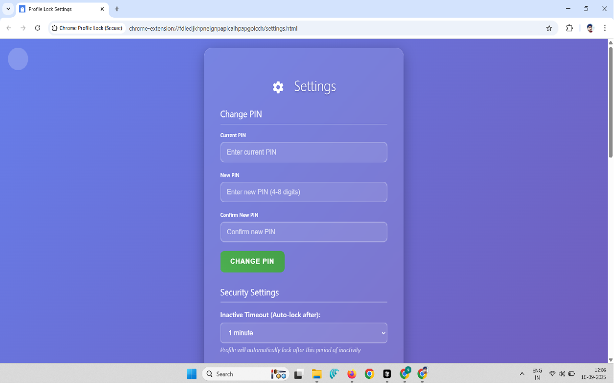Open the volume icon in system tray

point(562,373)
